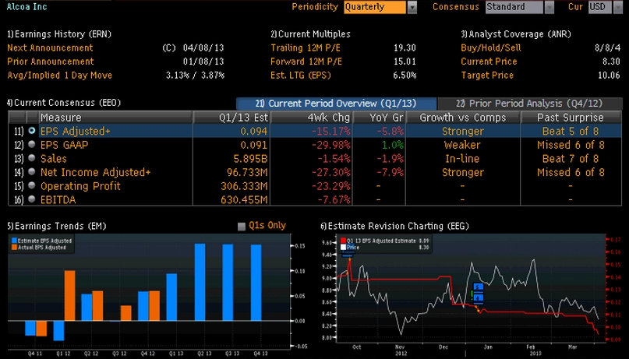Click the Next Announcement label
Viewport: 629px width, 359px height.
50,48
